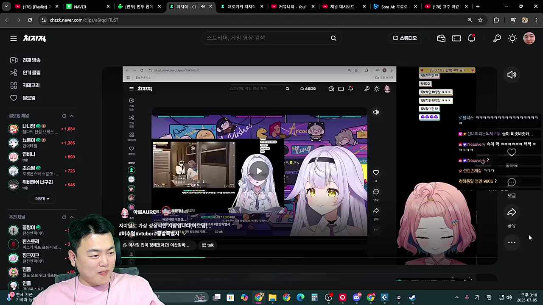The height and width of the screenshot is (305, 543).
Task: Open 나나양 channel in following list
Action: click(42, 129)
